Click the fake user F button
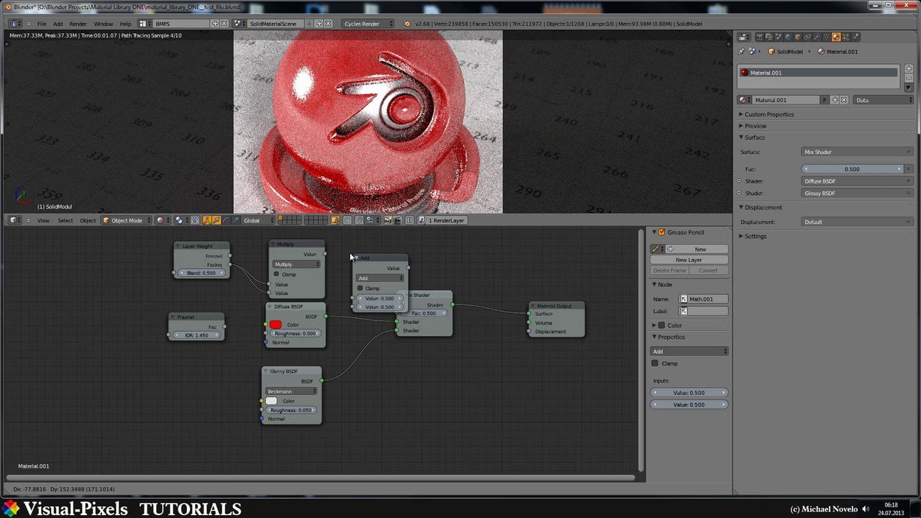Viewport: 921px width, 518px height. [x=825, y=100]
